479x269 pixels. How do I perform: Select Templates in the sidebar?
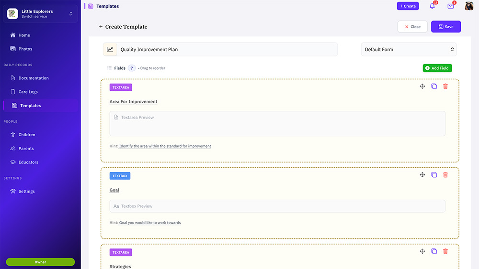click(x=40, y=106)
